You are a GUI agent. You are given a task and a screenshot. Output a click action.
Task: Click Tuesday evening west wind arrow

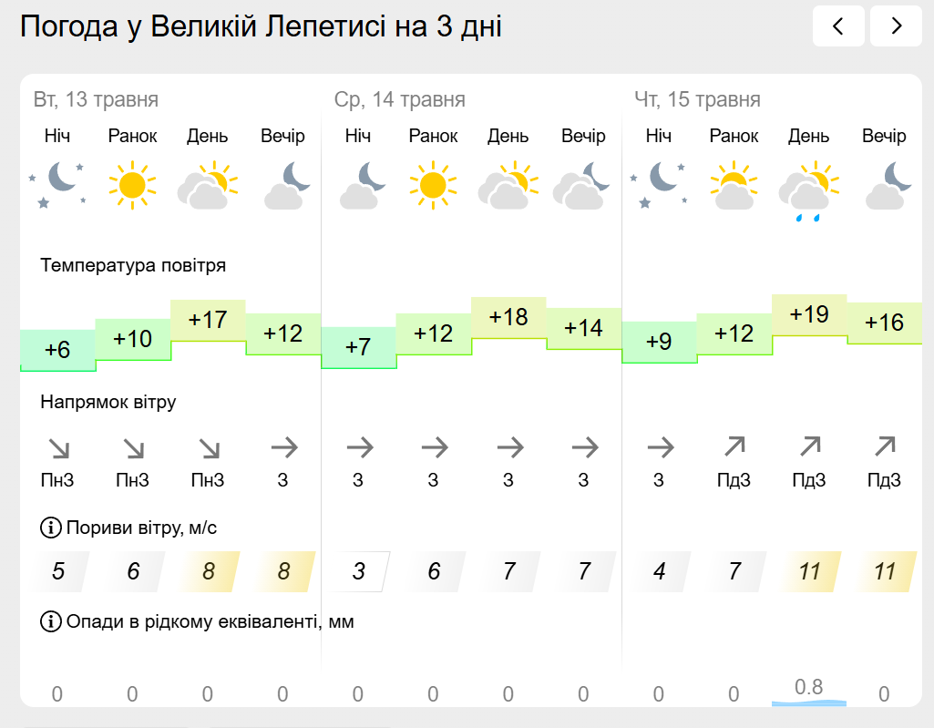[284, 447]
